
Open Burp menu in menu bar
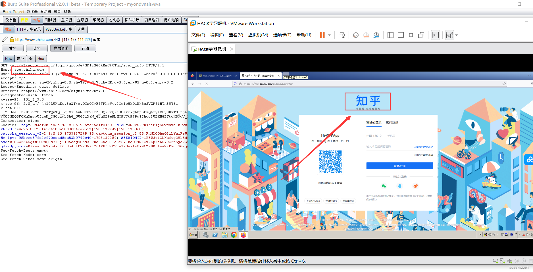7,12
